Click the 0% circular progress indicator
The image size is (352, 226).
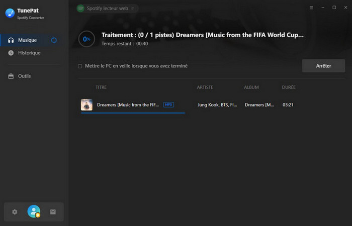tap(87, 39)
